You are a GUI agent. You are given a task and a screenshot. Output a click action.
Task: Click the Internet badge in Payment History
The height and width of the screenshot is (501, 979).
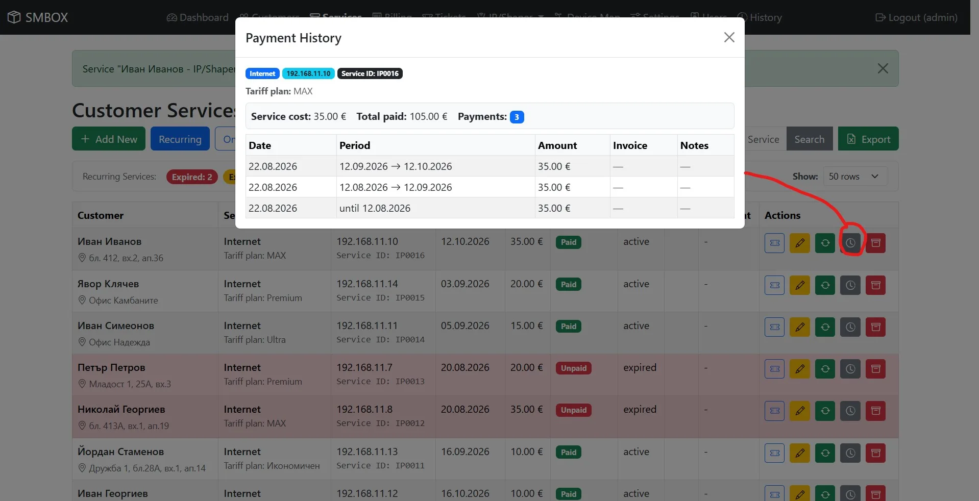coord(262,73)
